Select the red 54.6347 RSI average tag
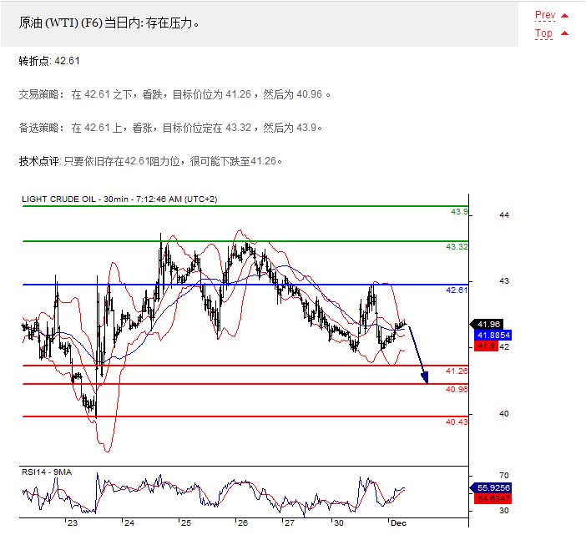 click(x=493, y=499)
